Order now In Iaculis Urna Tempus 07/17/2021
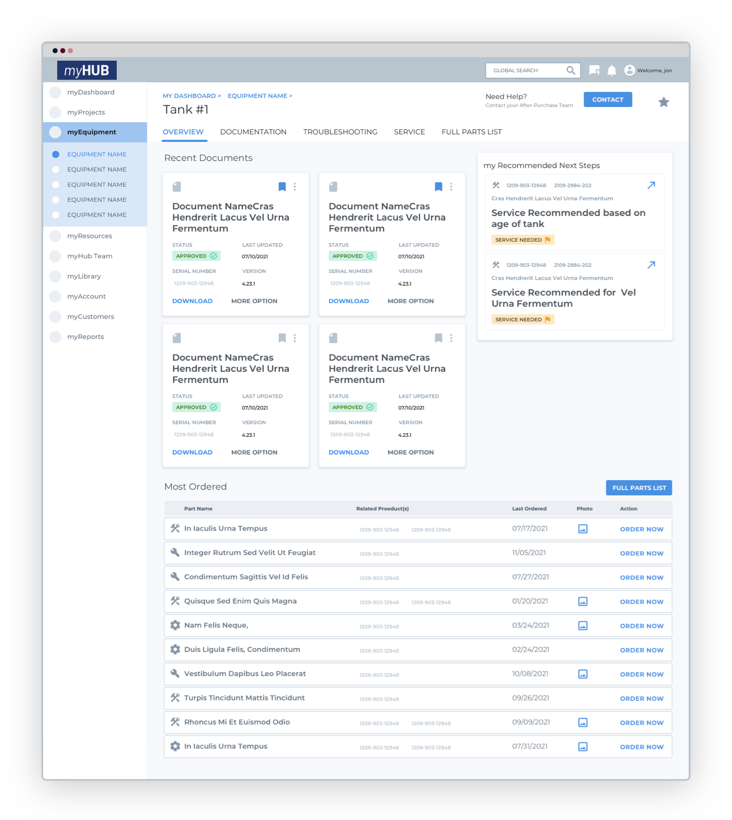The height and width of the screenshot is (820, 732). pos(642,529)
